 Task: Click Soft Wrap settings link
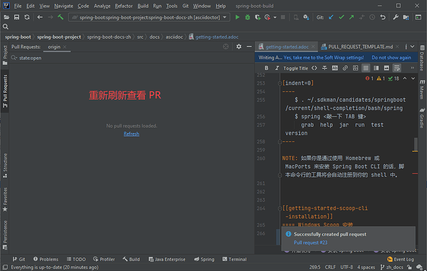[x=324, y=58]
